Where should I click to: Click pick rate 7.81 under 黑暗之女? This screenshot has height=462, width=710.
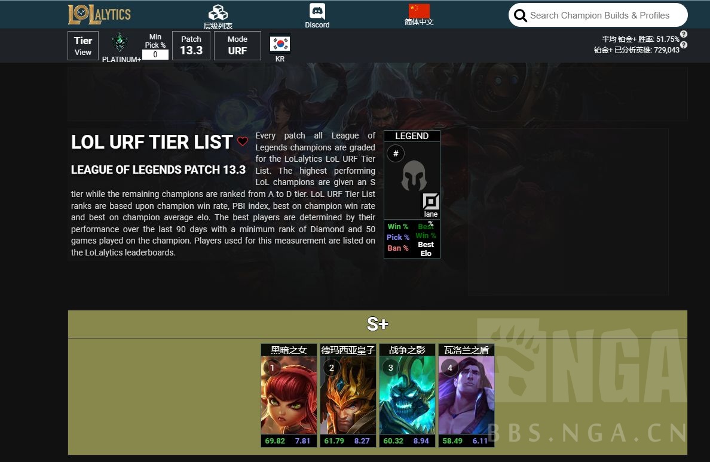click(302, 441)
